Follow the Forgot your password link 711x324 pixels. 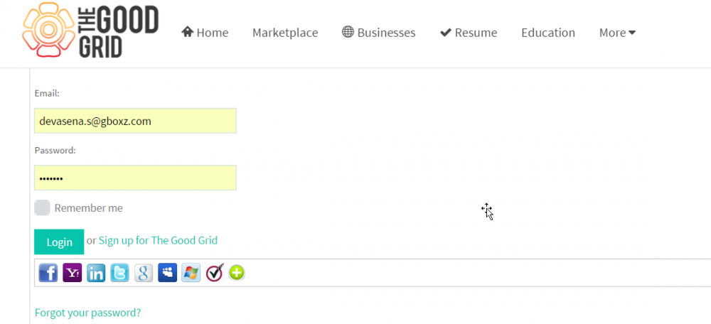tap(88, 313)
